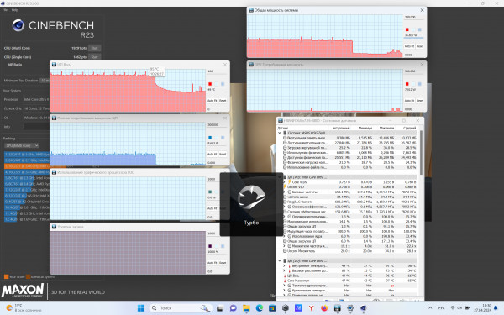Collapse the second Intel Core Ultra CPU group
This screenshot has width=504, height=315.
[280, 260]
